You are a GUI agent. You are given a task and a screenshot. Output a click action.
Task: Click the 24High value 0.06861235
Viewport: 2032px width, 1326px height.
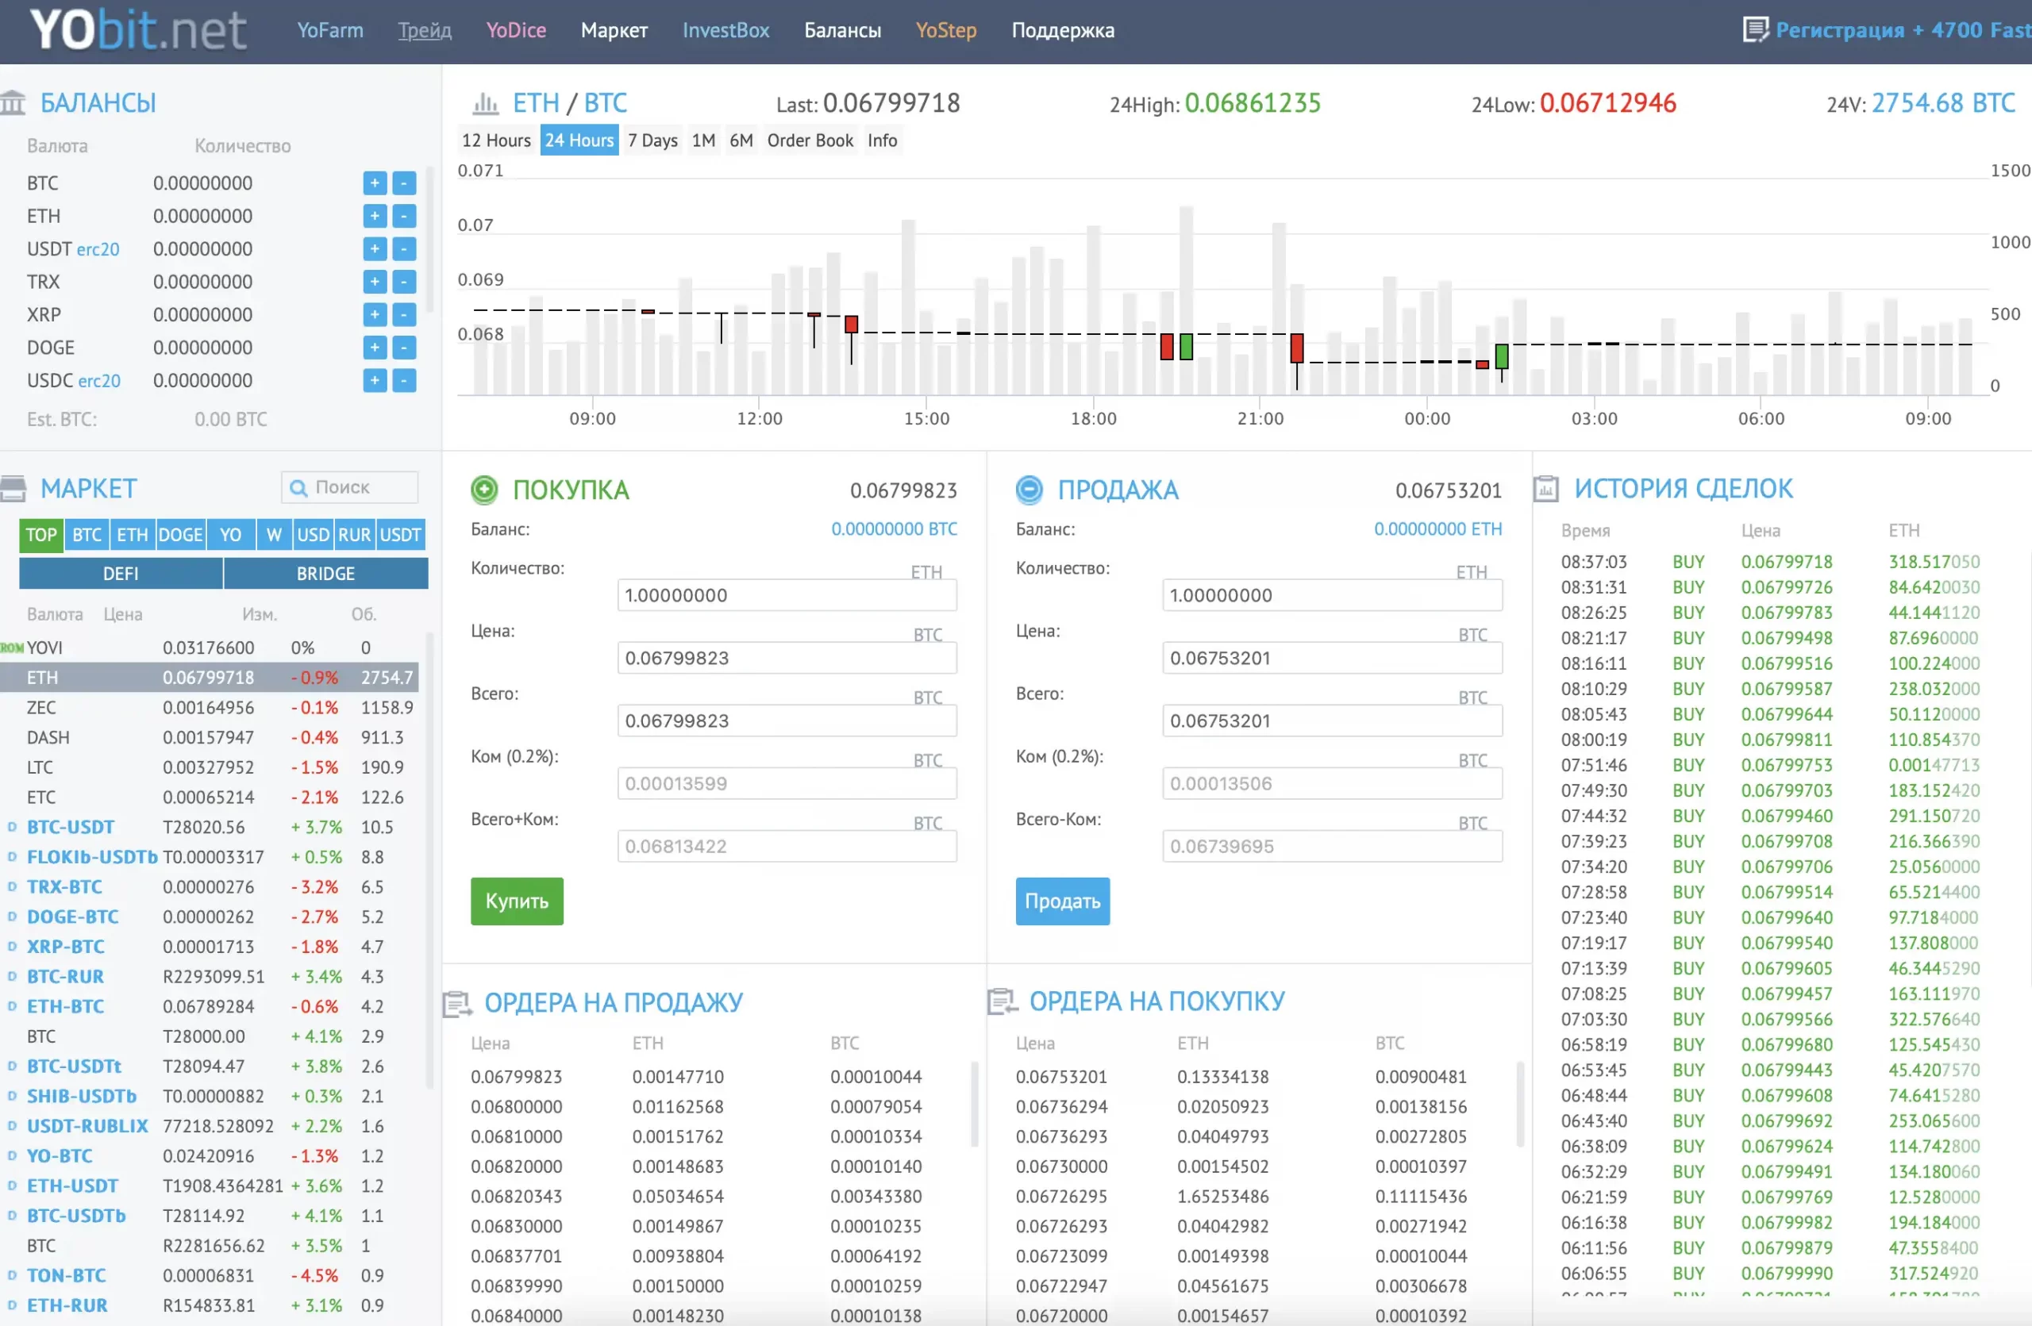click(x=1253, y=103)
